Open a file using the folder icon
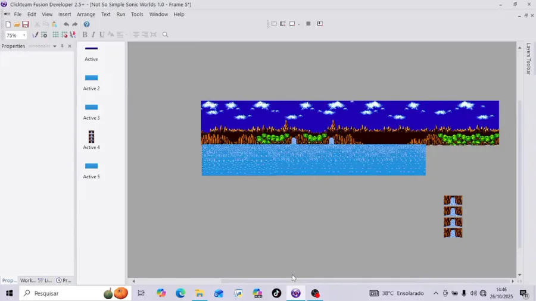This screenshot has height=301, width=536. coord(17,24)
